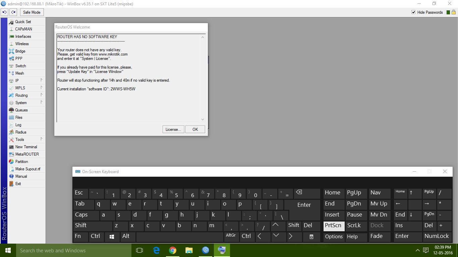Click the welcome message scrollbar down arrow
The width and height of the screenshot is (458, 257).
(203, 119)
